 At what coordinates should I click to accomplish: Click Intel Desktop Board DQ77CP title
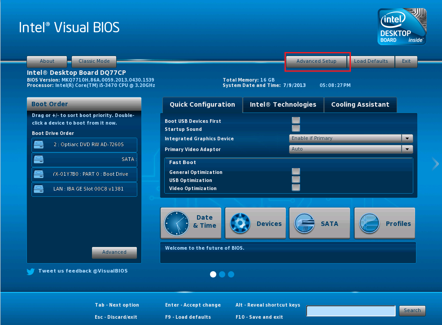coord(76,73)
